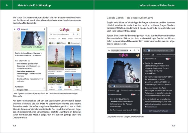This screenshot has width=188, height=133.
Task: Open the three-dot menu beside 'Übersicht mit KI +3'
Action: [x=173, y=59]
